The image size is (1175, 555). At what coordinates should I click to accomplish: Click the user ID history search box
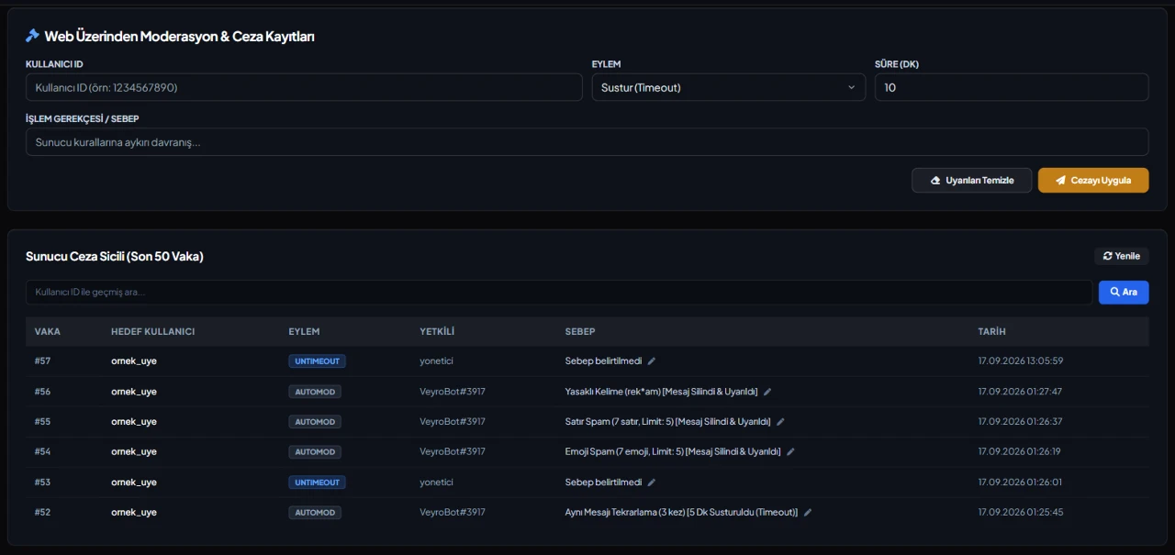click(x=559, y=292)
